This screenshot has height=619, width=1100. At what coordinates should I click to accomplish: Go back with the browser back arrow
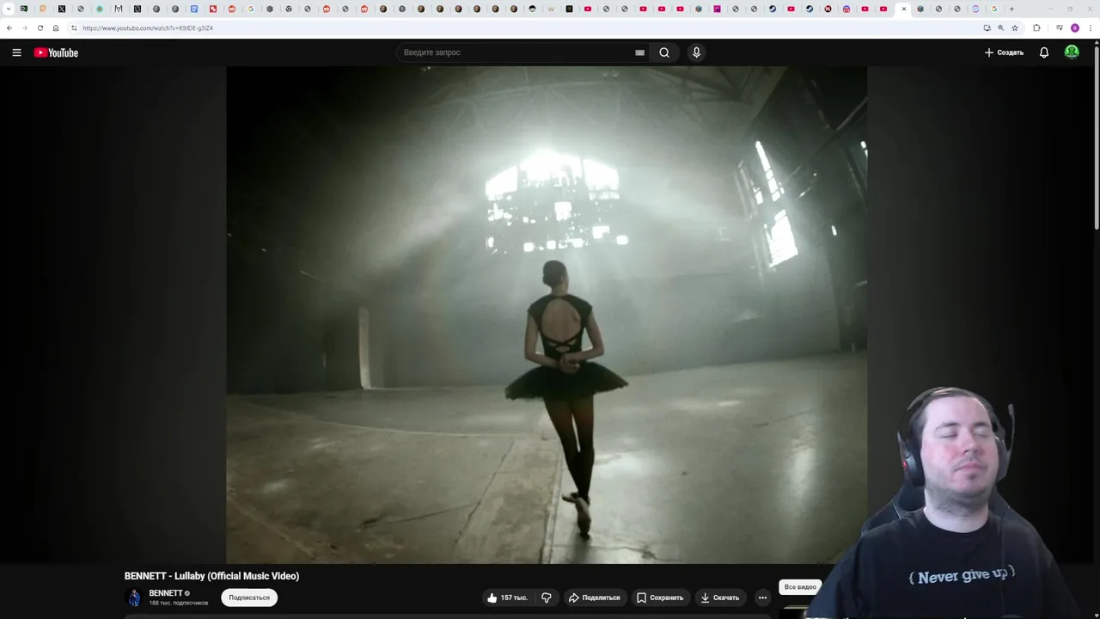coord(9,28)
